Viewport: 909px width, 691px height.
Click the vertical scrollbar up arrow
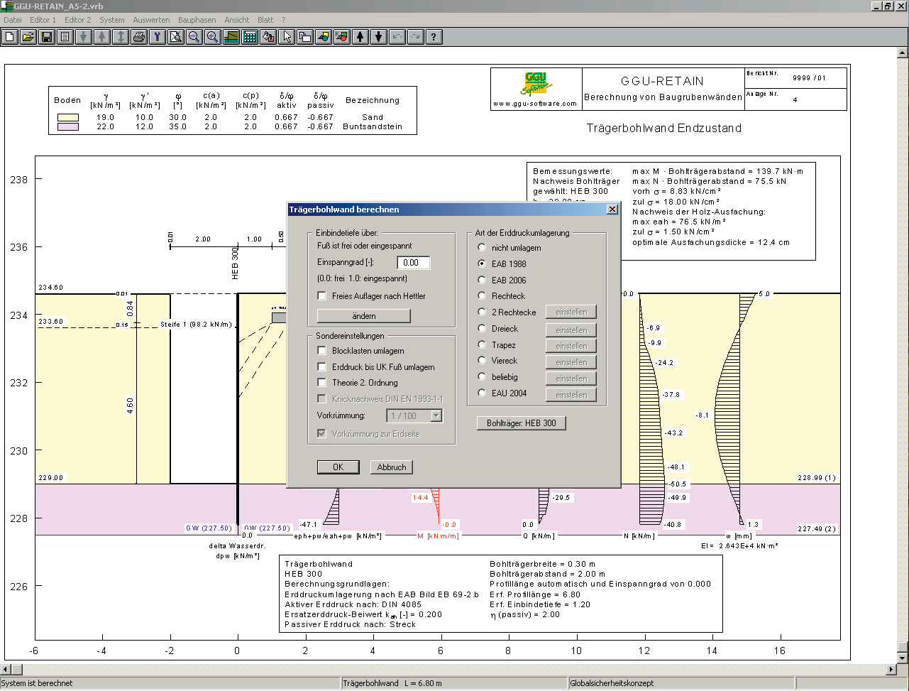[x=903, y=53]
